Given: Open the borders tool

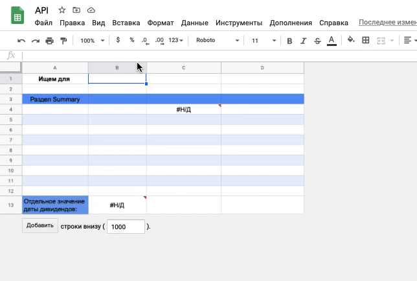Looking at the screenshot, I should (x=366, y=40).
